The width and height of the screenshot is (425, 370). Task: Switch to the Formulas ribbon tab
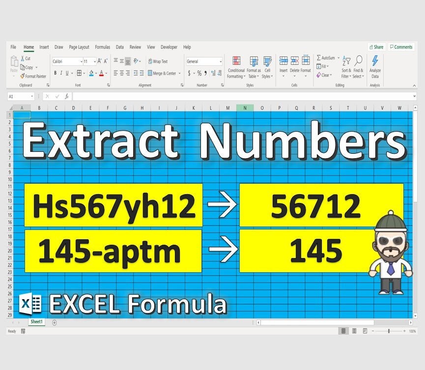coord(102,47)
